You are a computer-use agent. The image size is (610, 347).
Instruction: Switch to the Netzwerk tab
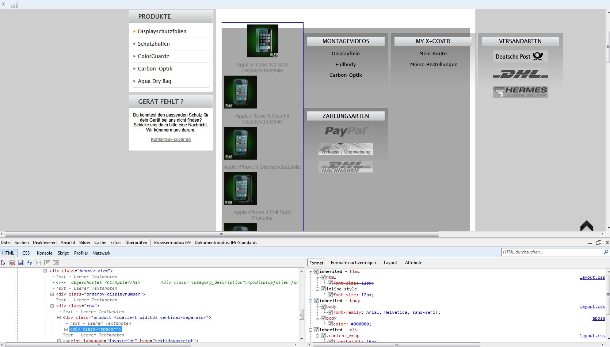point(101,253)
